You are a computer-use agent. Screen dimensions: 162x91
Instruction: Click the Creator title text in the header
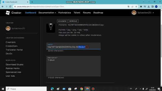coord(16,13)
